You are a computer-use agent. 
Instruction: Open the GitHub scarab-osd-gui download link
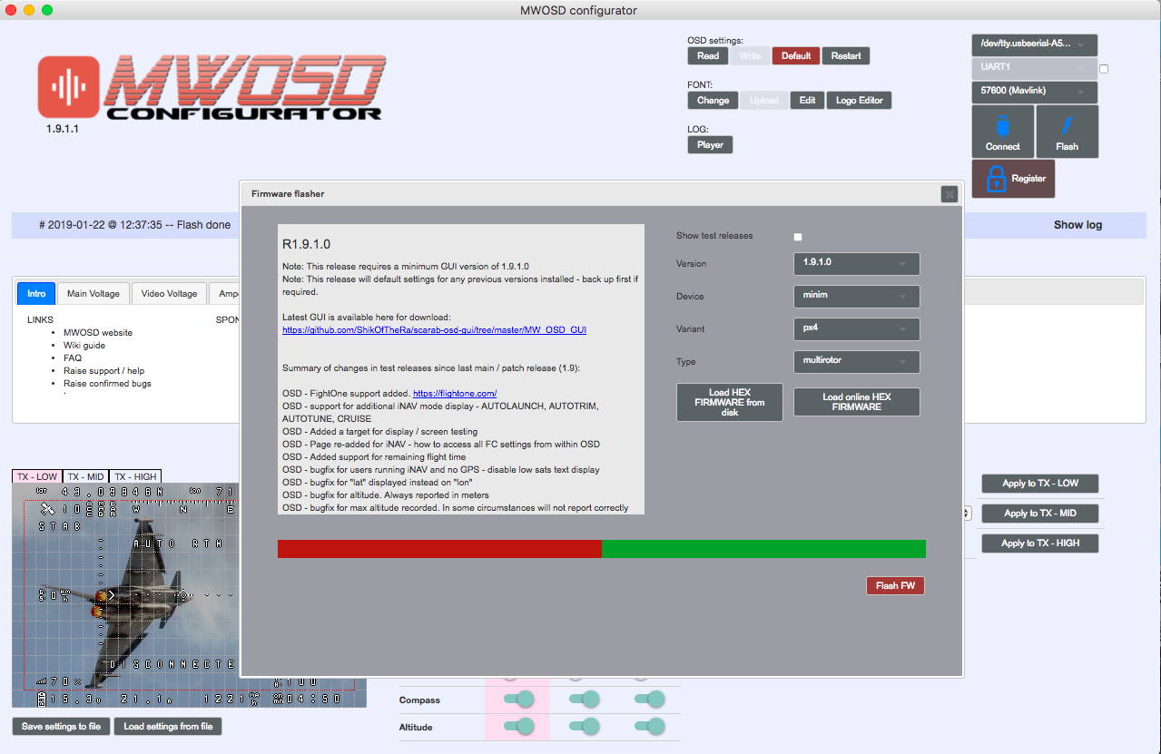[434, 329]
